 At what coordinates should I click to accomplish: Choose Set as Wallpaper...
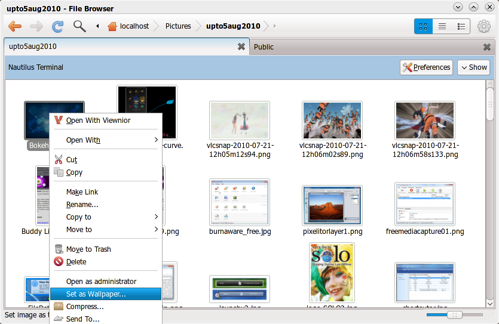pos(106,294)
